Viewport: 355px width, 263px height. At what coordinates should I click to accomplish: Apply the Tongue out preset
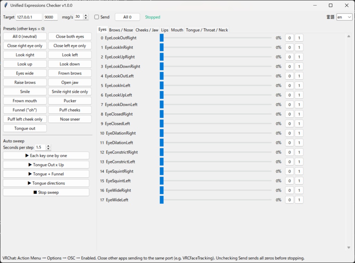[x=25, y=128]
